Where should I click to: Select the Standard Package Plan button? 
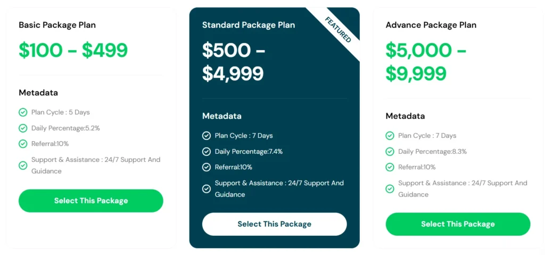(x=275, y=224)
